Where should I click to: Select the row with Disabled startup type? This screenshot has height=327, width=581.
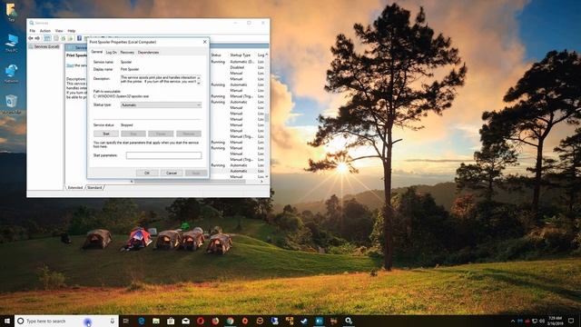pos(237,67)
